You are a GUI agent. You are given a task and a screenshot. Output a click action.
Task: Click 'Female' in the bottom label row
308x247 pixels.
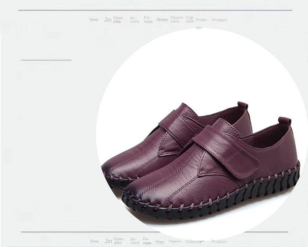point(147,241)
